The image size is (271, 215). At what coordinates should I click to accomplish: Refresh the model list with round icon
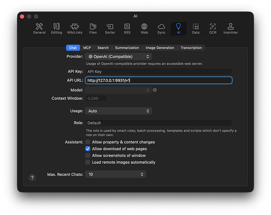(x=155, y=90)
